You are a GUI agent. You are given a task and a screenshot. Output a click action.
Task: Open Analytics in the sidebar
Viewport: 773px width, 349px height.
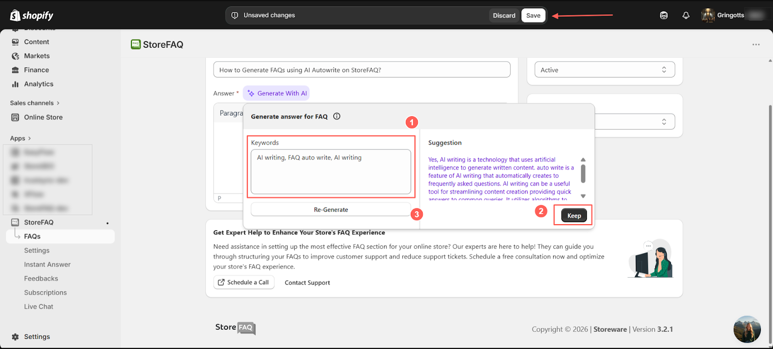tap(39, 84)
